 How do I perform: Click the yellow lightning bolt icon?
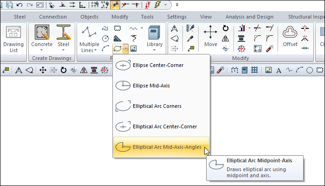pos(158,5)
